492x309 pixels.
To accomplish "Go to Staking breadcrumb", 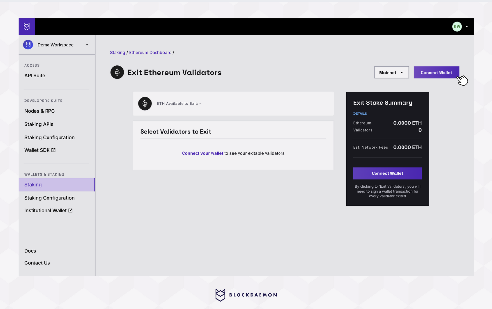I will [117, 52].
